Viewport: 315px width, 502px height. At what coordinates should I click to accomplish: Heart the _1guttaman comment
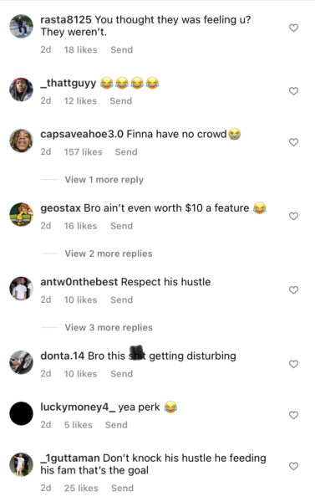(293, 466)
